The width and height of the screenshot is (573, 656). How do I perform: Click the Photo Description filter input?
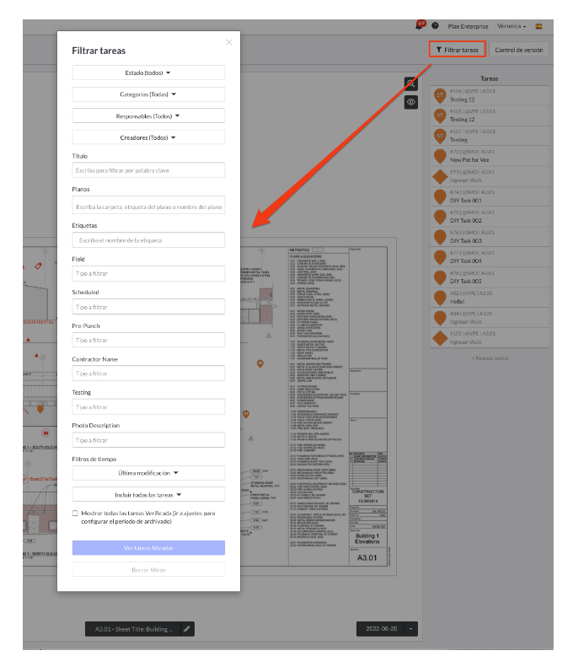[148, 440]
